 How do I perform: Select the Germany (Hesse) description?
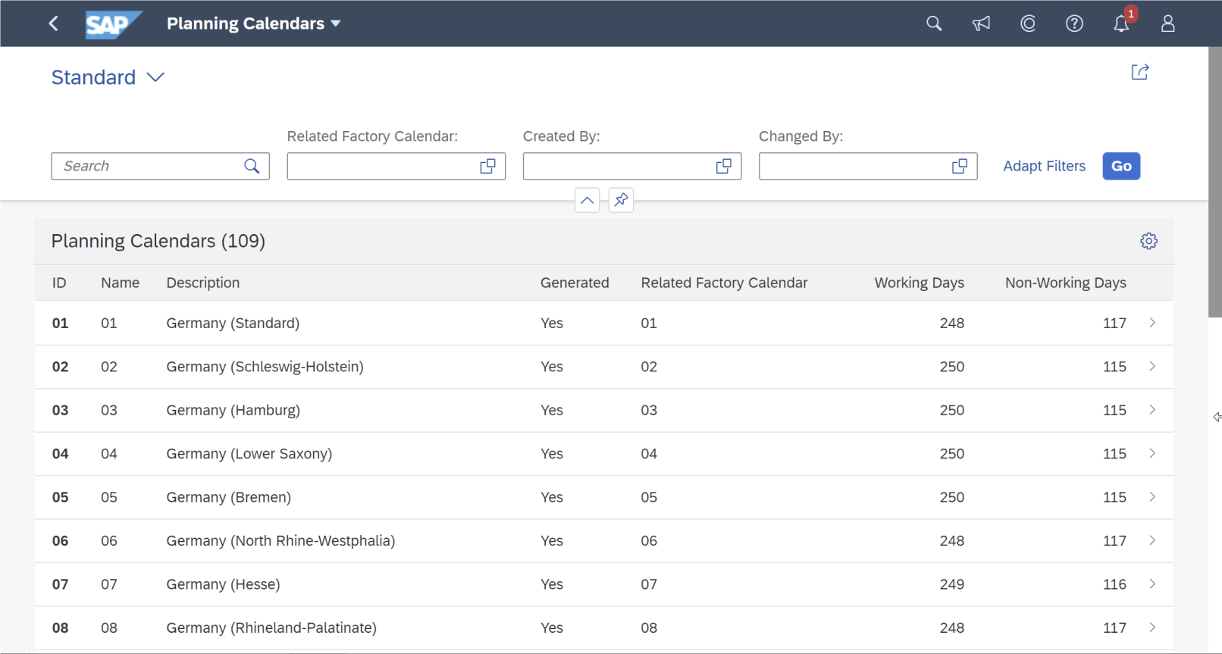pos(223,584)
